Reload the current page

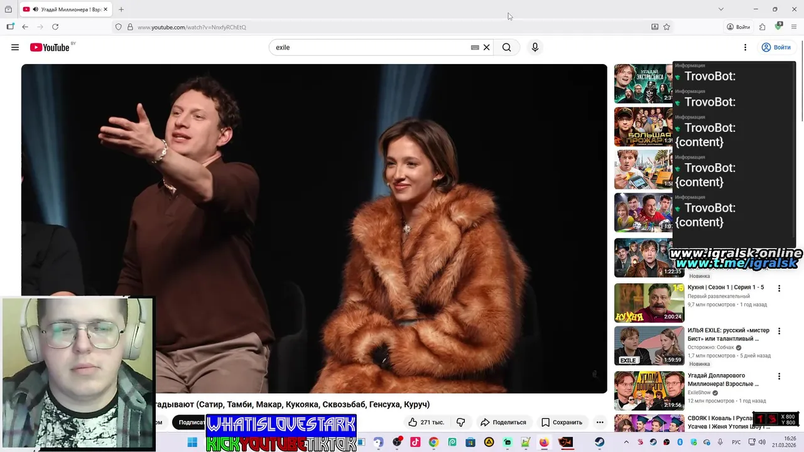(55, 27)
